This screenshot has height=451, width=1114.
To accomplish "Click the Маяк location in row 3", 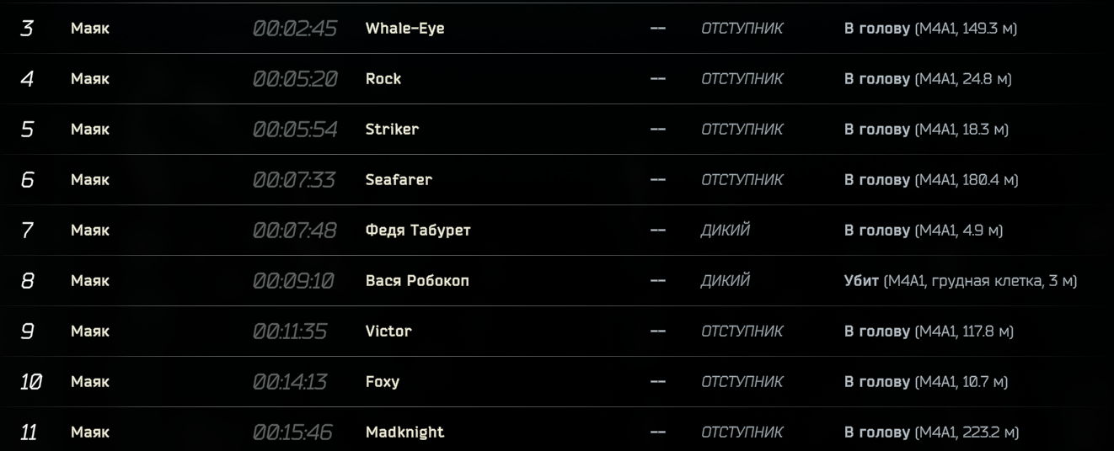I will tap(90, 29).
